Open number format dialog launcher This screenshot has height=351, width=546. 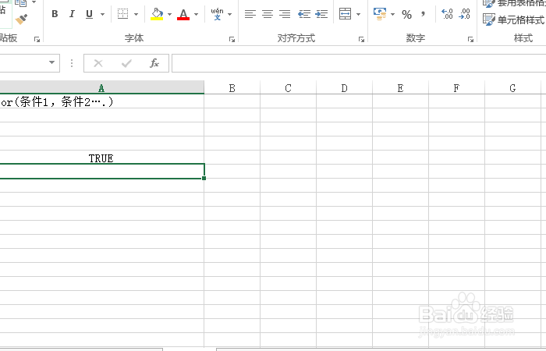471,40
